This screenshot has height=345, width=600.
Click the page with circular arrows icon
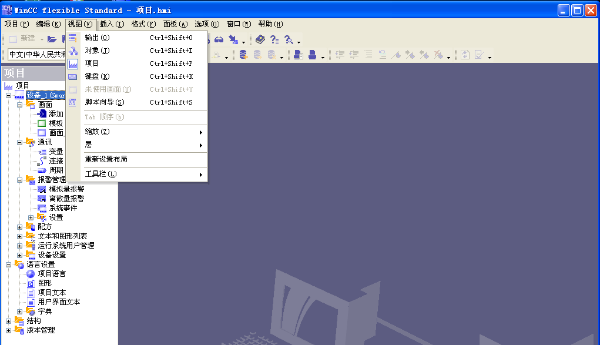tap(465, 55)
